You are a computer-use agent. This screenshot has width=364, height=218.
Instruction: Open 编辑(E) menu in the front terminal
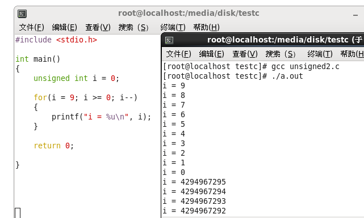[x=212, y=54]
